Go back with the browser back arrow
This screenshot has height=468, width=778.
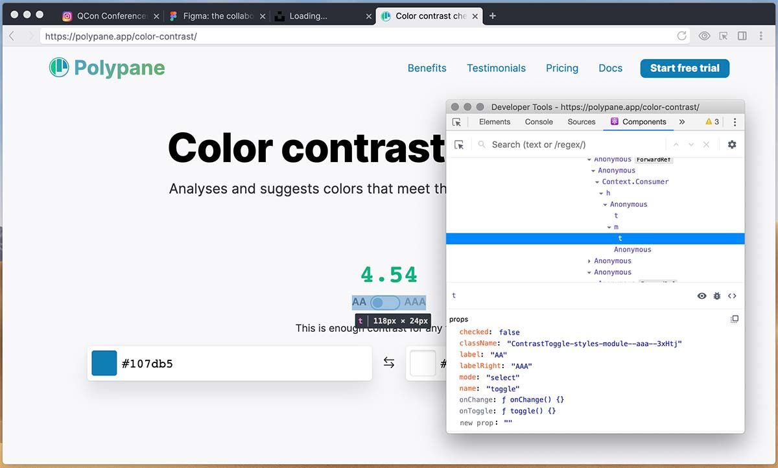pyautogui.click(x=12, y=36)
